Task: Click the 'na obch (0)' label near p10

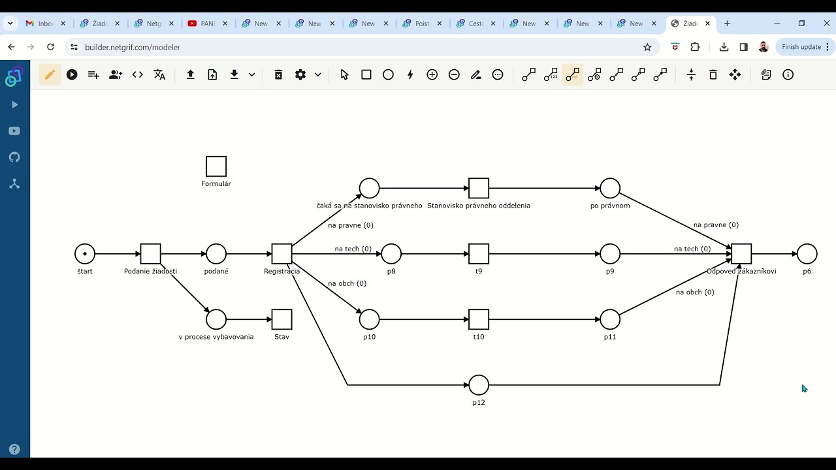Action: point(347,283)
